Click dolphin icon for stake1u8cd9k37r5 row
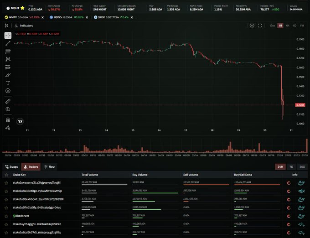Screen dimensions: 310x238 301,233
